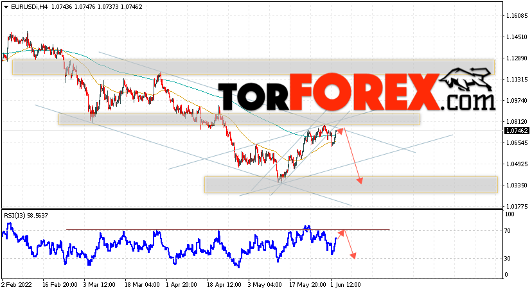Select the 16 Feb 20:00 date label
The height and width of the screenshot is (292, 532).
[60, 285]
